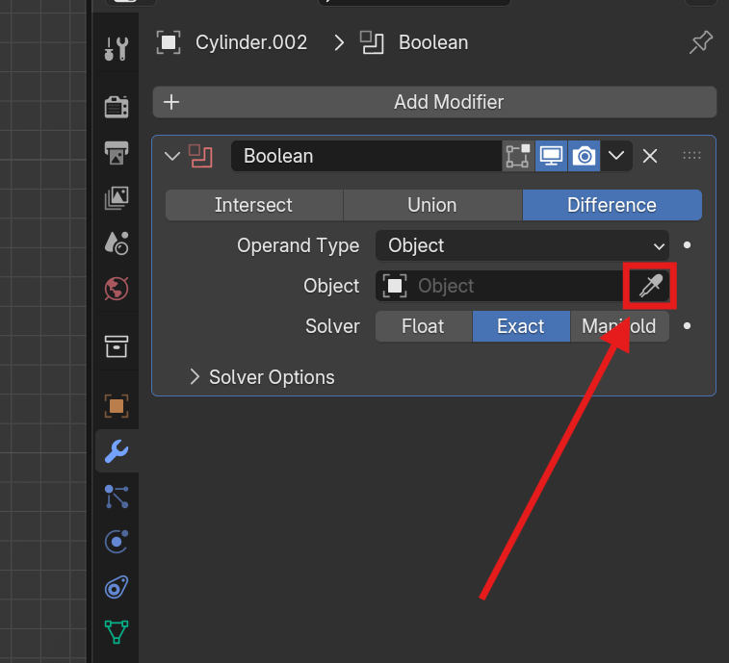
Task: Open the Object properties tab
Action: [x=117, y=406]
